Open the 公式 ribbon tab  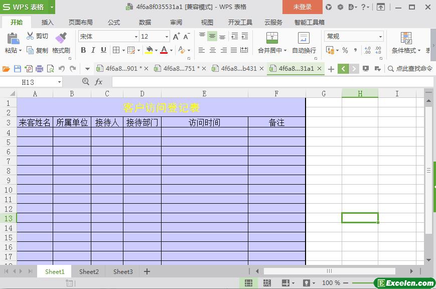coord(114,22)
